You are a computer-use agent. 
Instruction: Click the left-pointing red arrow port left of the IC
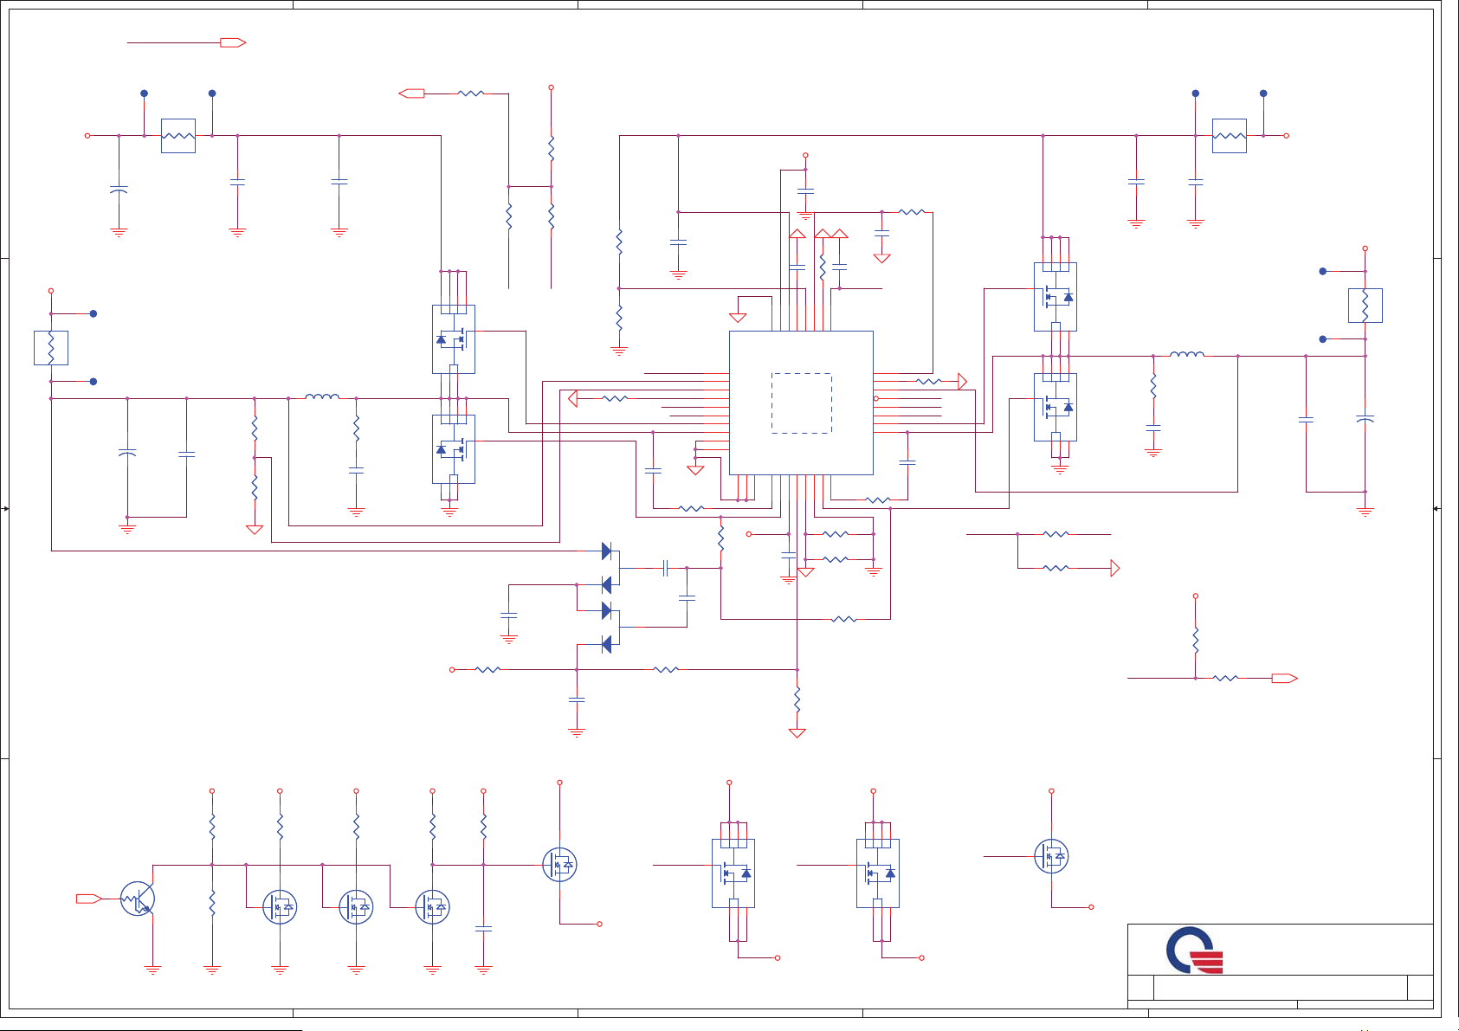[572, 398]
